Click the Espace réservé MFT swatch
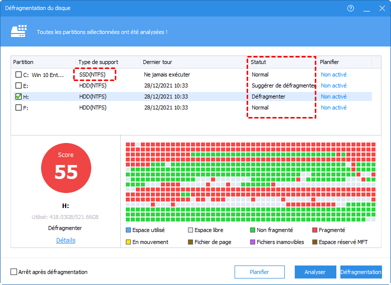The height and width of the screenshot is (285, 391). click(315, 242)
